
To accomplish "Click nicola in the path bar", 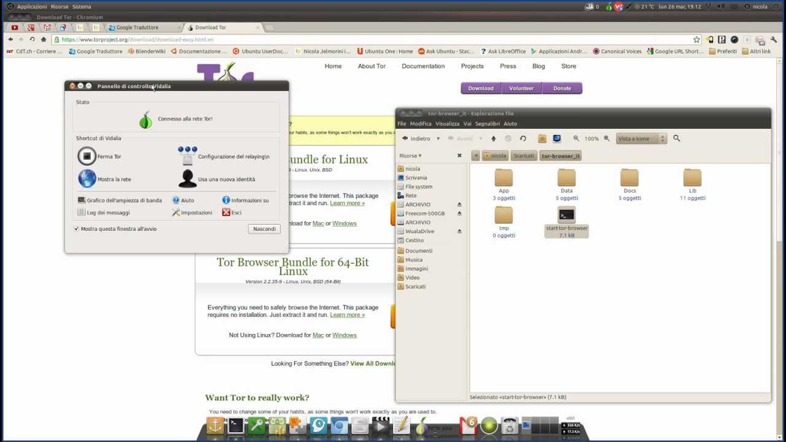I will pyautogui.click(x=495, y=156).
